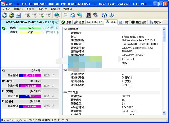169x123 pixels.
Task: Click the framed hard disk toolbar icon
Action: click(x=18, y=15)
